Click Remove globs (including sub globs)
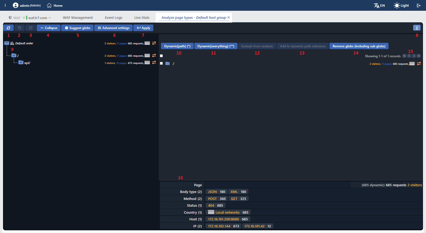The width and height of the screenshot is (426, 233). (x=359, y=46)
